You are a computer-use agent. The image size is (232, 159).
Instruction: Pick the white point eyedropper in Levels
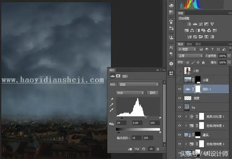pyautogui.click(x=112, y=110)
